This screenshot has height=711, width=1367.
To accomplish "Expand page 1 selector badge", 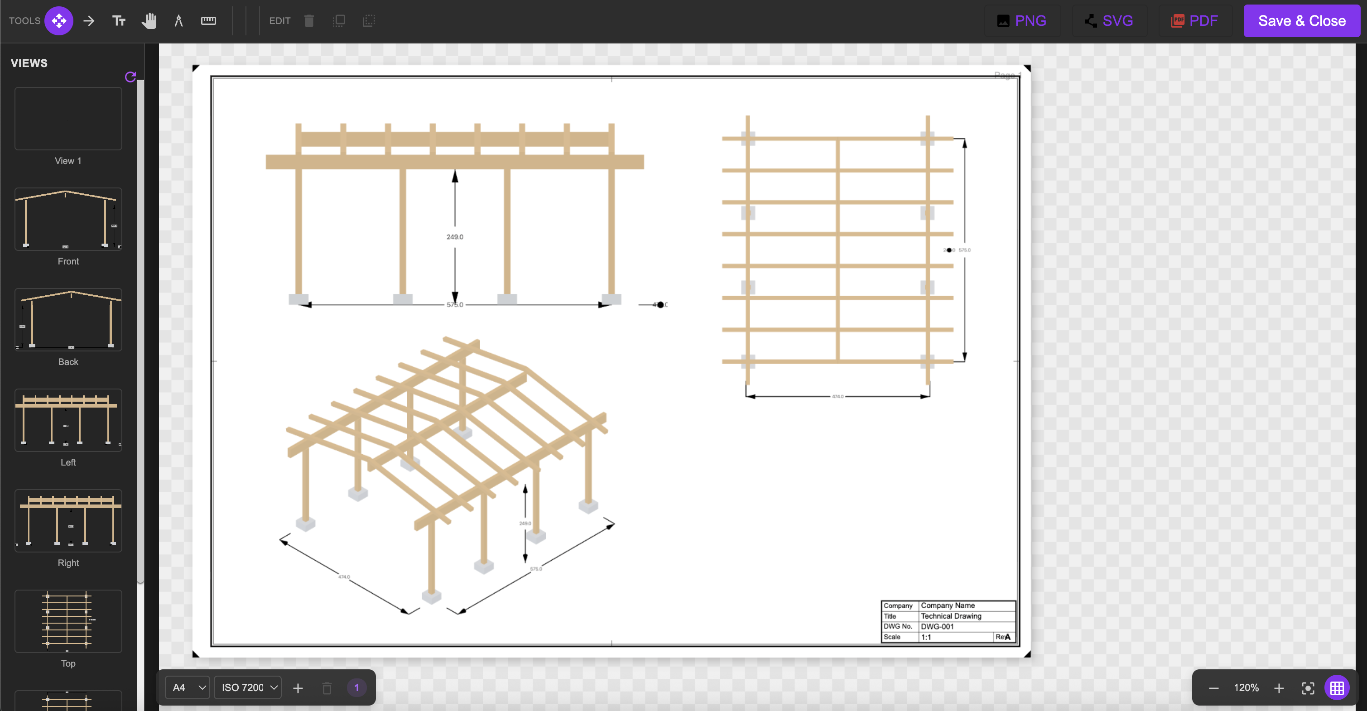I will coord(356,687).
